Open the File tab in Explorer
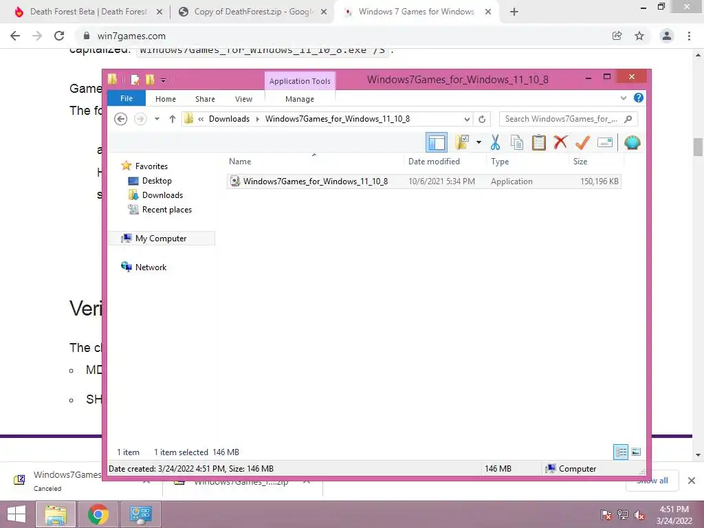704x528 pixels. [x=126, y=98]
